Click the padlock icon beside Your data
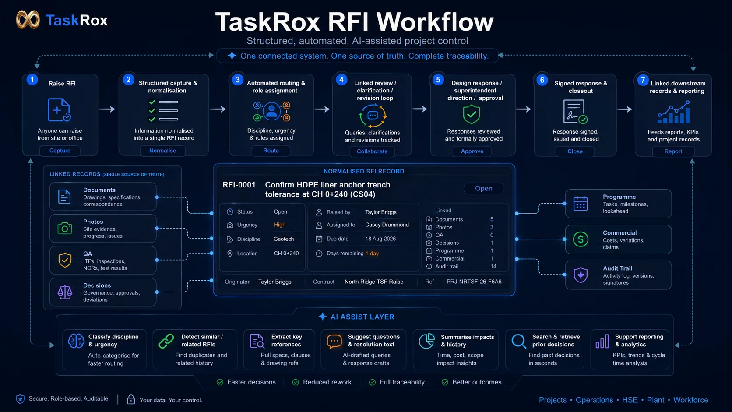The image size is (732, 412). [x=131, y=399]
